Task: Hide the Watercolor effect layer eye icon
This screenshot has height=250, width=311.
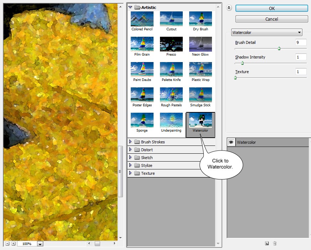Action: 231,142
